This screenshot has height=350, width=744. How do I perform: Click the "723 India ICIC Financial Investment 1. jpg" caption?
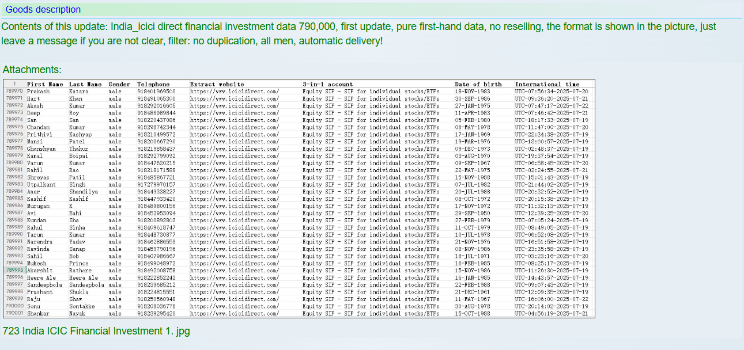96,331
